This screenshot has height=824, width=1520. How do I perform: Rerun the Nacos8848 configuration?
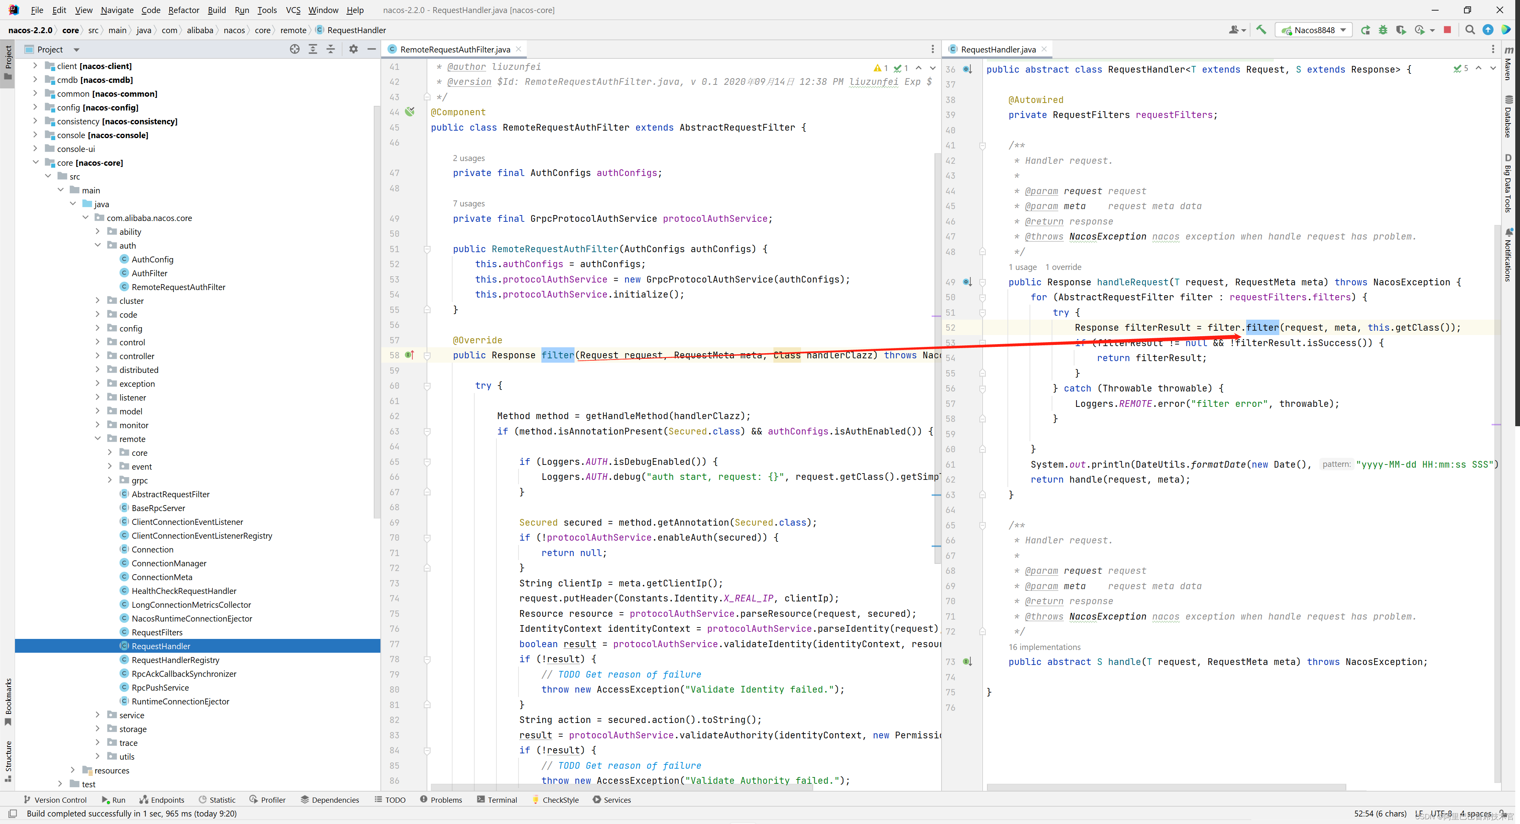(x=1365, y=30)
